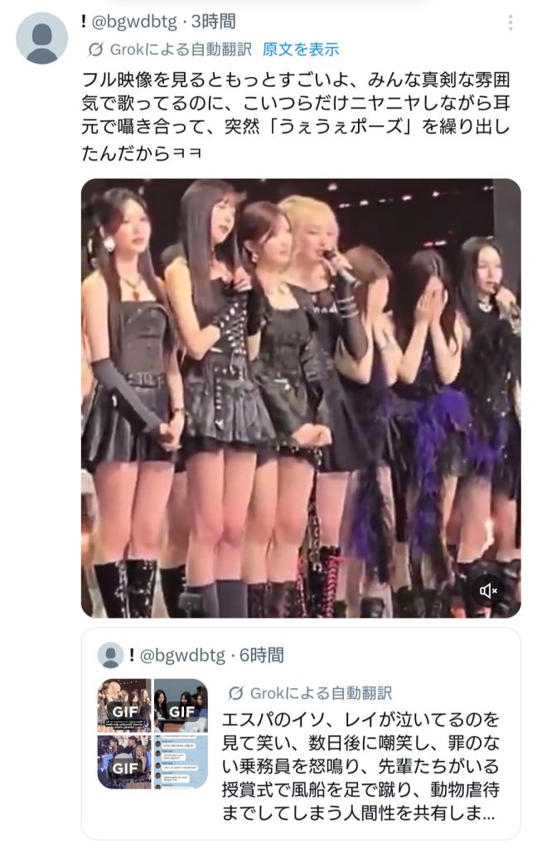Open the quoted tweet avatar icon
This screenshot has width=537, height=848.
point(110,656)
